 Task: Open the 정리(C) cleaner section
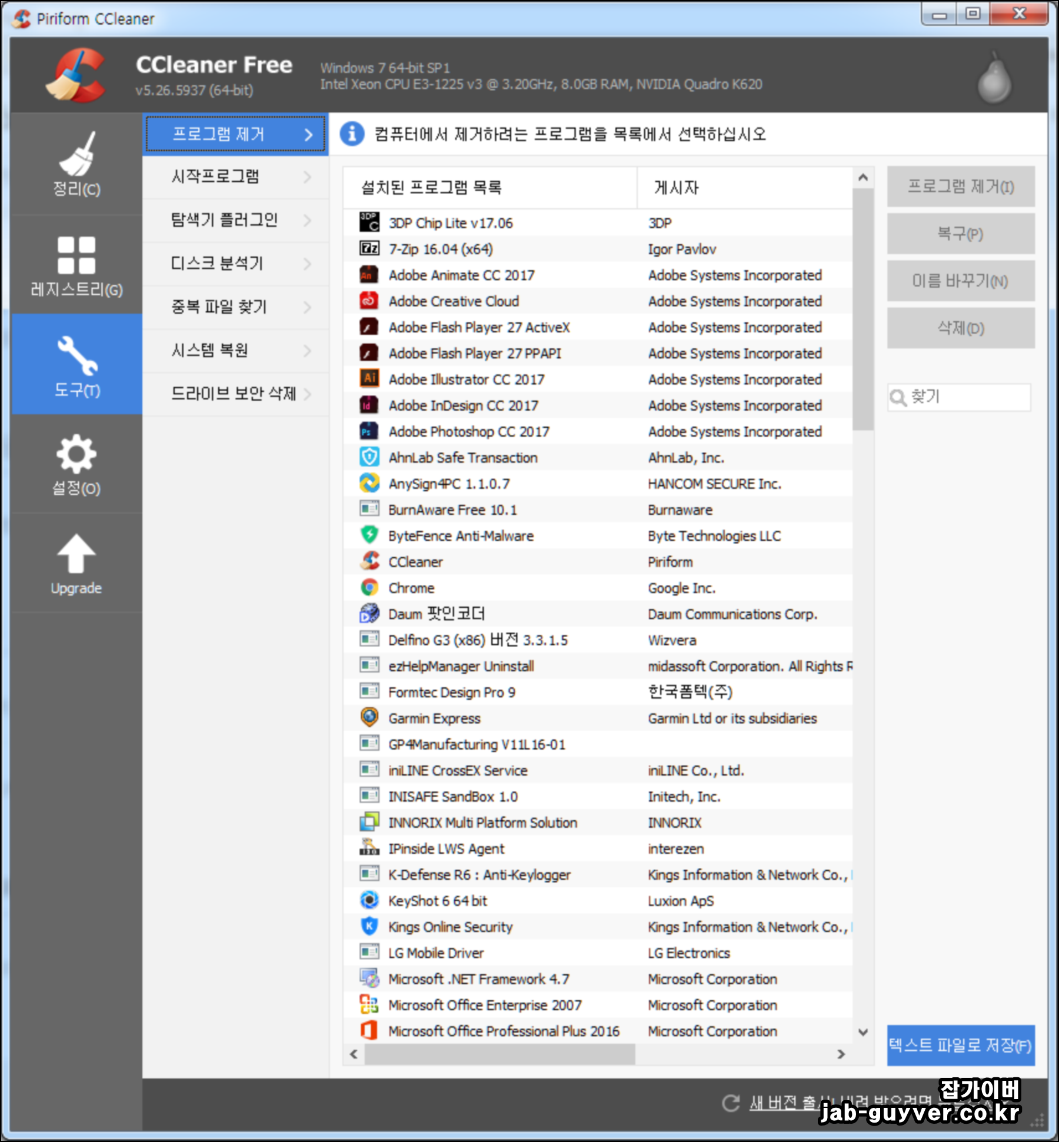(76, 163)
